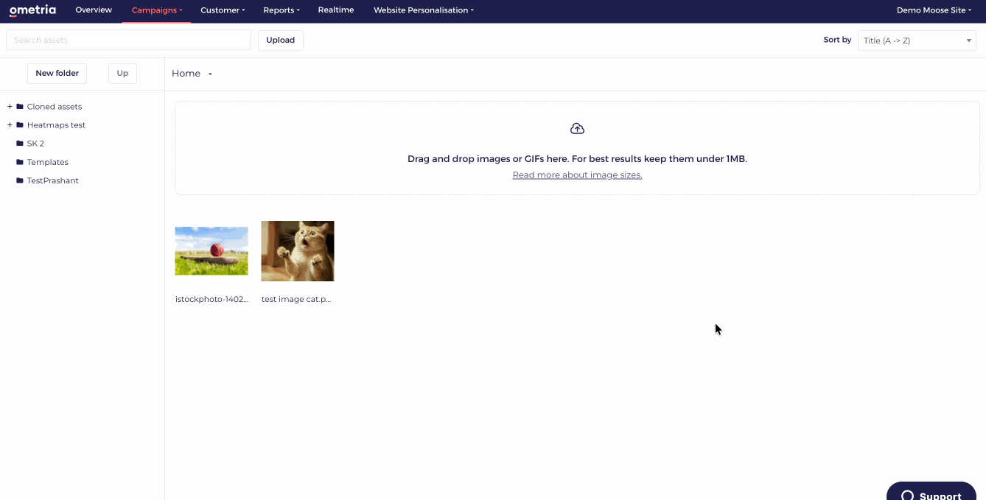Screen dimensions: 986x500
Task: Click the test image cat.p... file name
Action: (296, 300)
